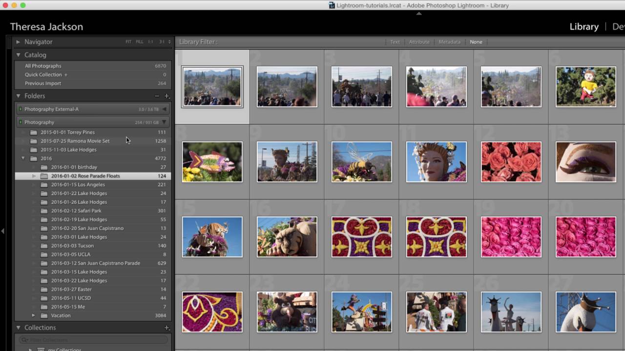The image size is (625, 351).
Task: Open the 2016-01-15 Los Angeles folder
Action: 93,185
